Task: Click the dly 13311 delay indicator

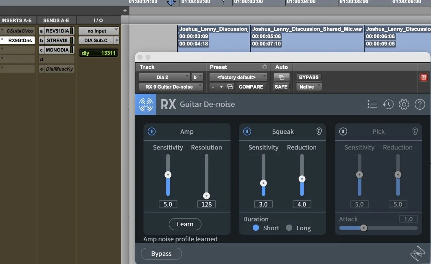Action: [x=98, y=53]
